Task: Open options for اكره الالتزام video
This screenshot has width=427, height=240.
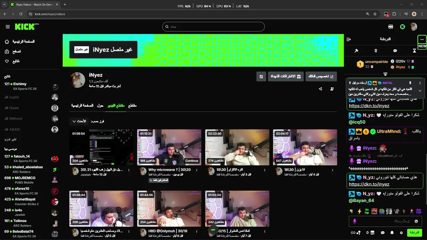Action: (265, 170)
